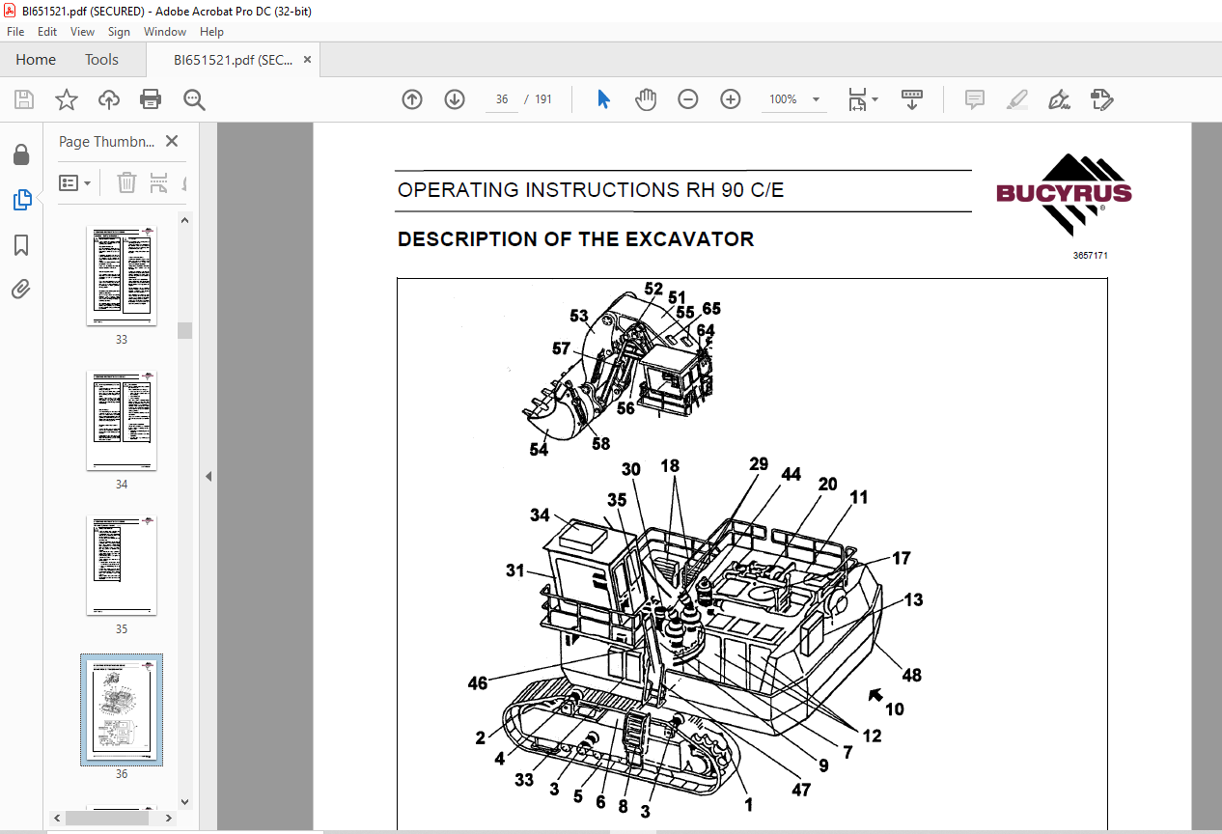Click the 'DESCRIPTION OF THE EXCAVATOR' heading

click(x=575, y=239)
